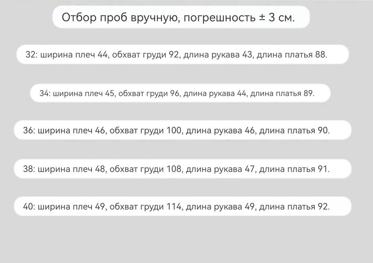373x263 pixels.
Task: Select the size 32 measurements row
Action: point(183,54)
